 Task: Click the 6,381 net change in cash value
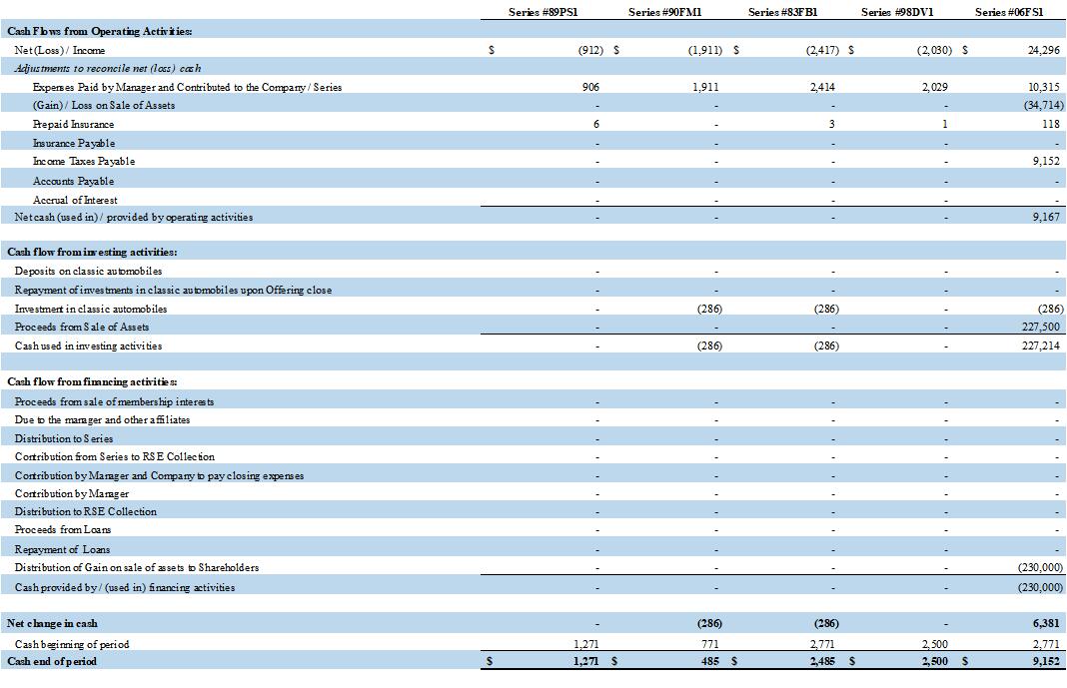point(1045,623)
